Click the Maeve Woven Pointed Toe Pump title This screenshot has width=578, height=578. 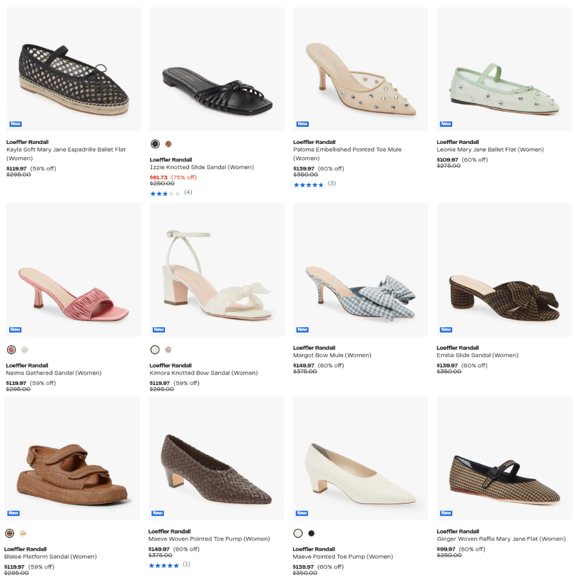click(x=209, y=539)
